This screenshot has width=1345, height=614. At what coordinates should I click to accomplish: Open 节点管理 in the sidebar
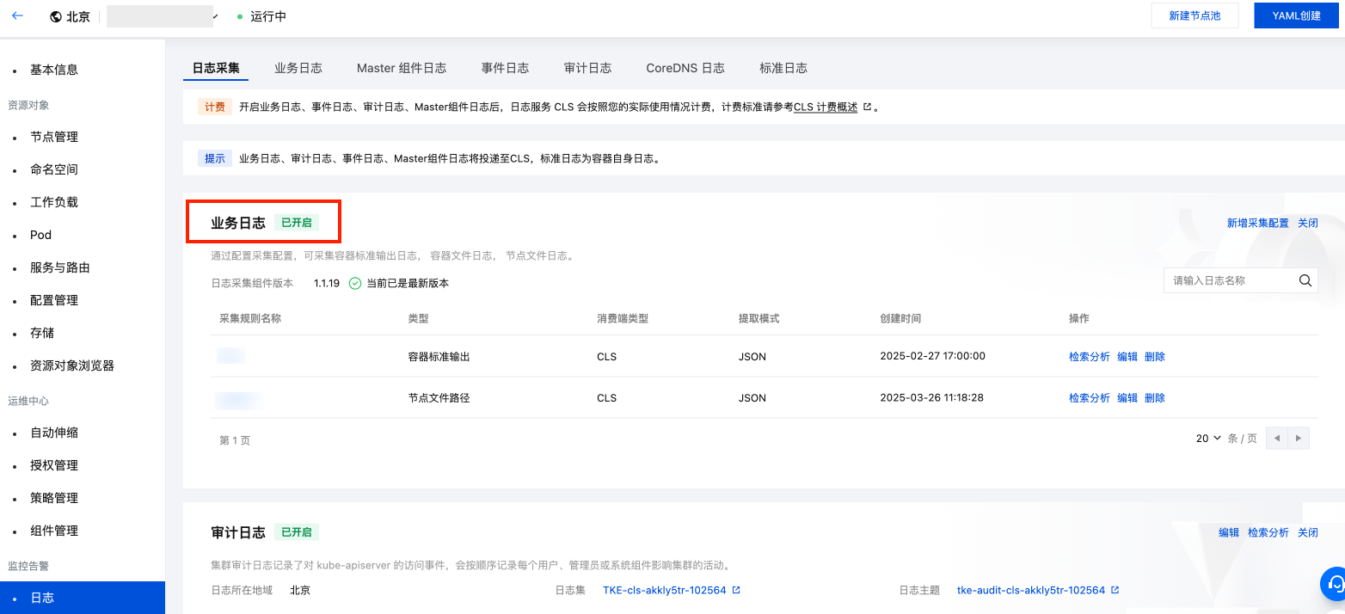pos(54,137)
